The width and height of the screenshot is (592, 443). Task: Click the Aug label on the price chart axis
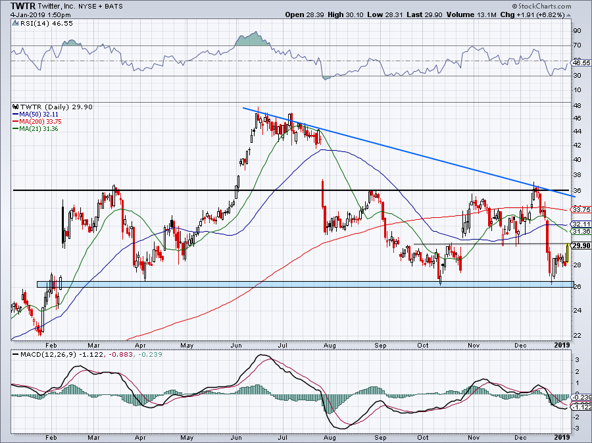(x=330, y=345)
